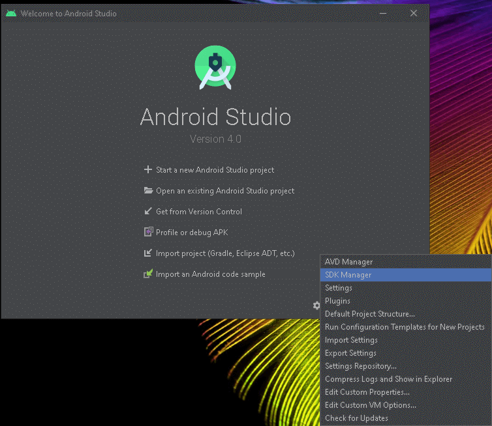Screen dimensions: 492x426
Task: Open Edit Custom Properties...
Action: 406,392
